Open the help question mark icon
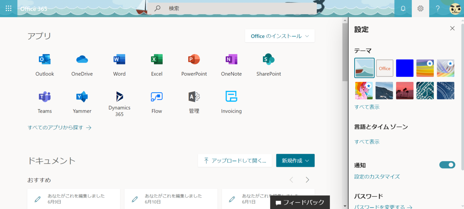Viewport: 464px width, 209px height. pyautogui.click(x=438, y=8)
